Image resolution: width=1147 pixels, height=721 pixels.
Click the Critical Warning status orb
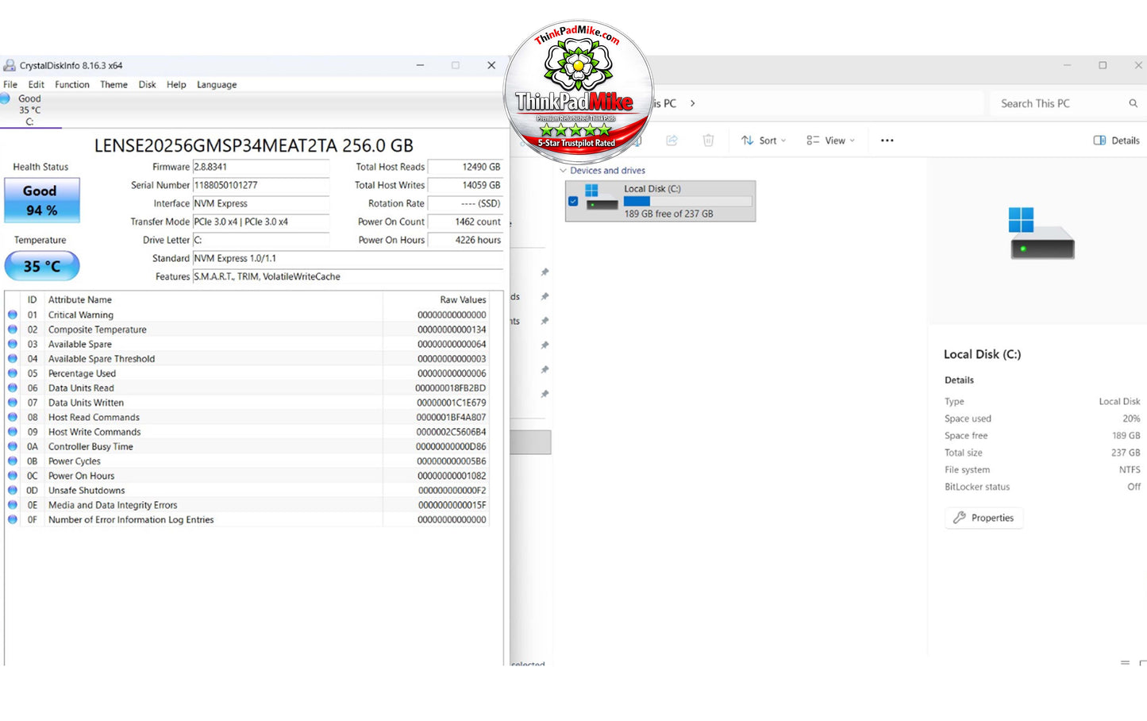click(13, 314)
